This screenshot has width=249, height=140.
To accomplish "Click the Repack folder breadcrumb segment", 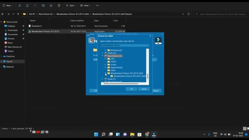I will click(x=112, y=14).
